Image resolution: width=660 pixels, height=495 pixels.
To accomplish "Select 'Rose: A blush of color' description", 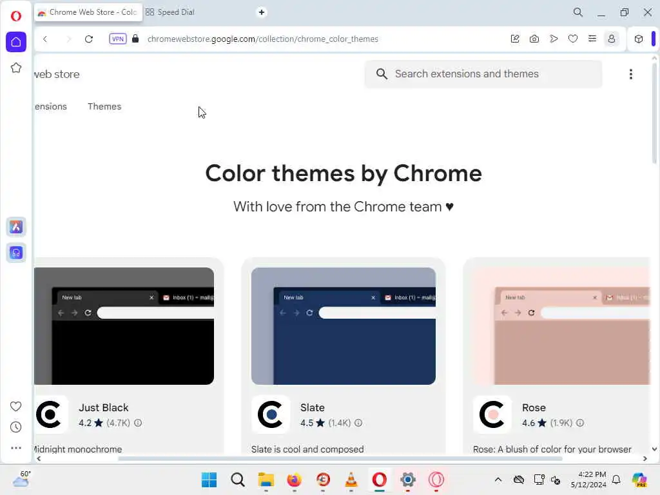I will [x=552, y=449].
